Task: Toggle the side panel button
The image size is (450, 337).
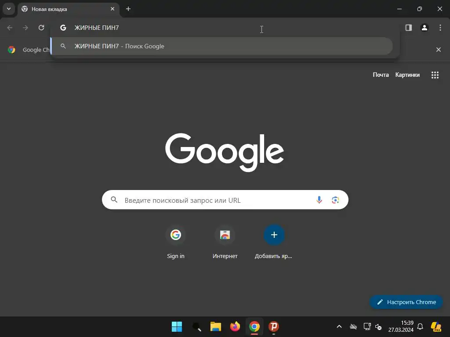Action: pos(409,28)
